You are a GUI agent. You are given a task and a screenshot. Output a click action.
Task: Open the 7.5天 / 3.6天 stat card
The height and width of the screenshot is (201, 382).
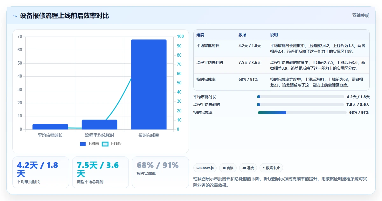(x=101, y=172)
